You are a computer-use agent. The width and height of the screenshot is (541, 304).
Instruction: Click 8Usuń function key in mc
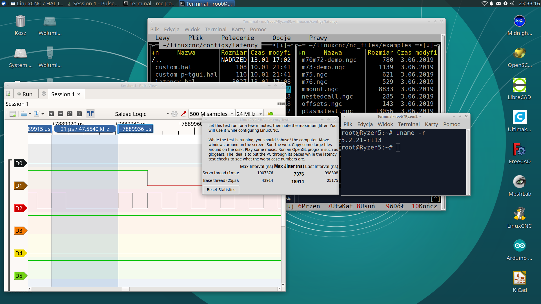pos(366,206)
